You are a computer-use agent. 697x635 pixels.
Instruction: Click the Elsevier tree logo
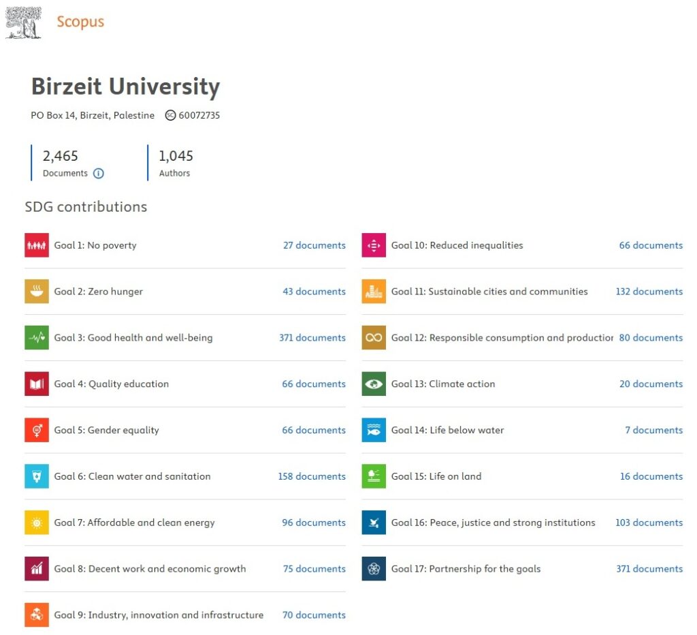tap(23, 22)
